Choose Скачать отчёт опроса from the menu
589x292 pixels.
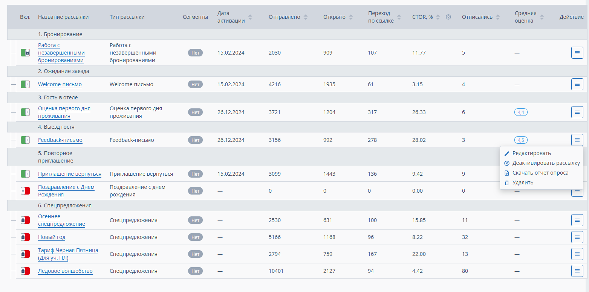[540, 173]
